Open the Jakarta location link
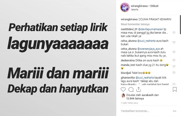181x116 pixels. [x=134, y=10]
